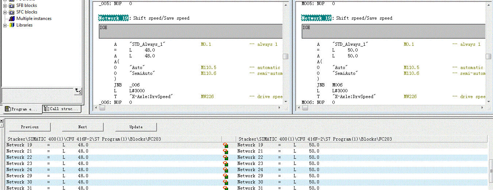
Task: Select the Network 21 row with value 48.0
Action: [x=114, y=151]
